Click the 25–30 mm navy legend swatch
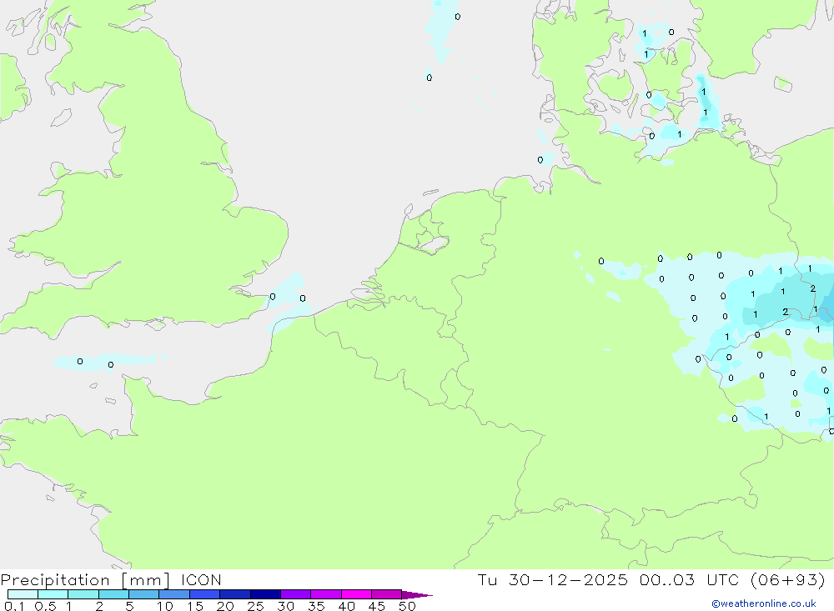834x611 pixels. [265, 594]
